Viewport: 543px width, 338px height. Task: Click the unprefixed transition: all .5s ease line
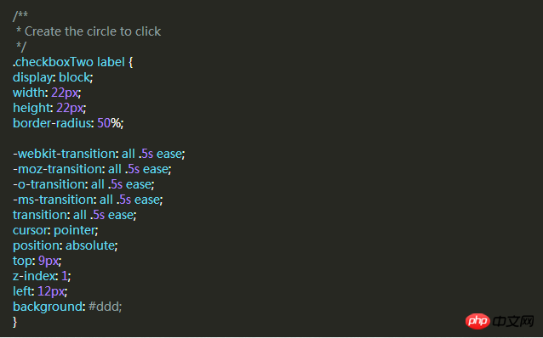(75, 215)
